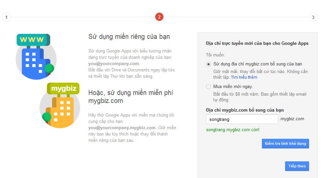Go to step 1 circle

(6, 17)
